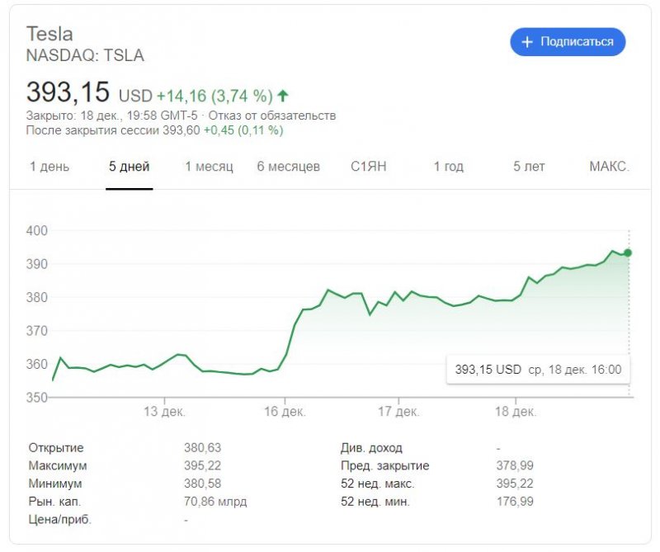Show the 5 лет chart

click(x=529, y=167)
